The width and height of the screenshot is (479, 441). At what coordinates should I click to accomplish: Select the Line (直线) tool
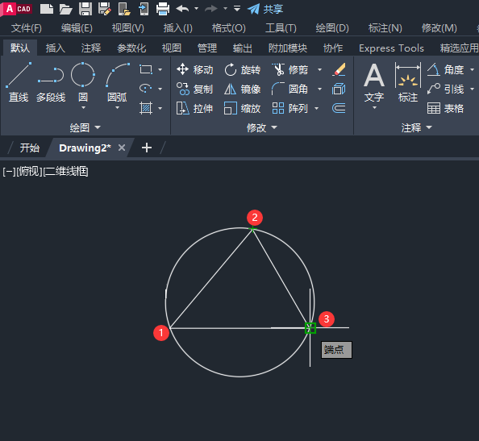pos(19,82)
